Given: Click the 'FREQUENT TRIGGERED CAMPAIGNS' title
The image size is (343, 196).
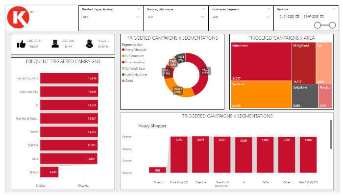Looking at the screenshot, I should click(x=63, y=61).
